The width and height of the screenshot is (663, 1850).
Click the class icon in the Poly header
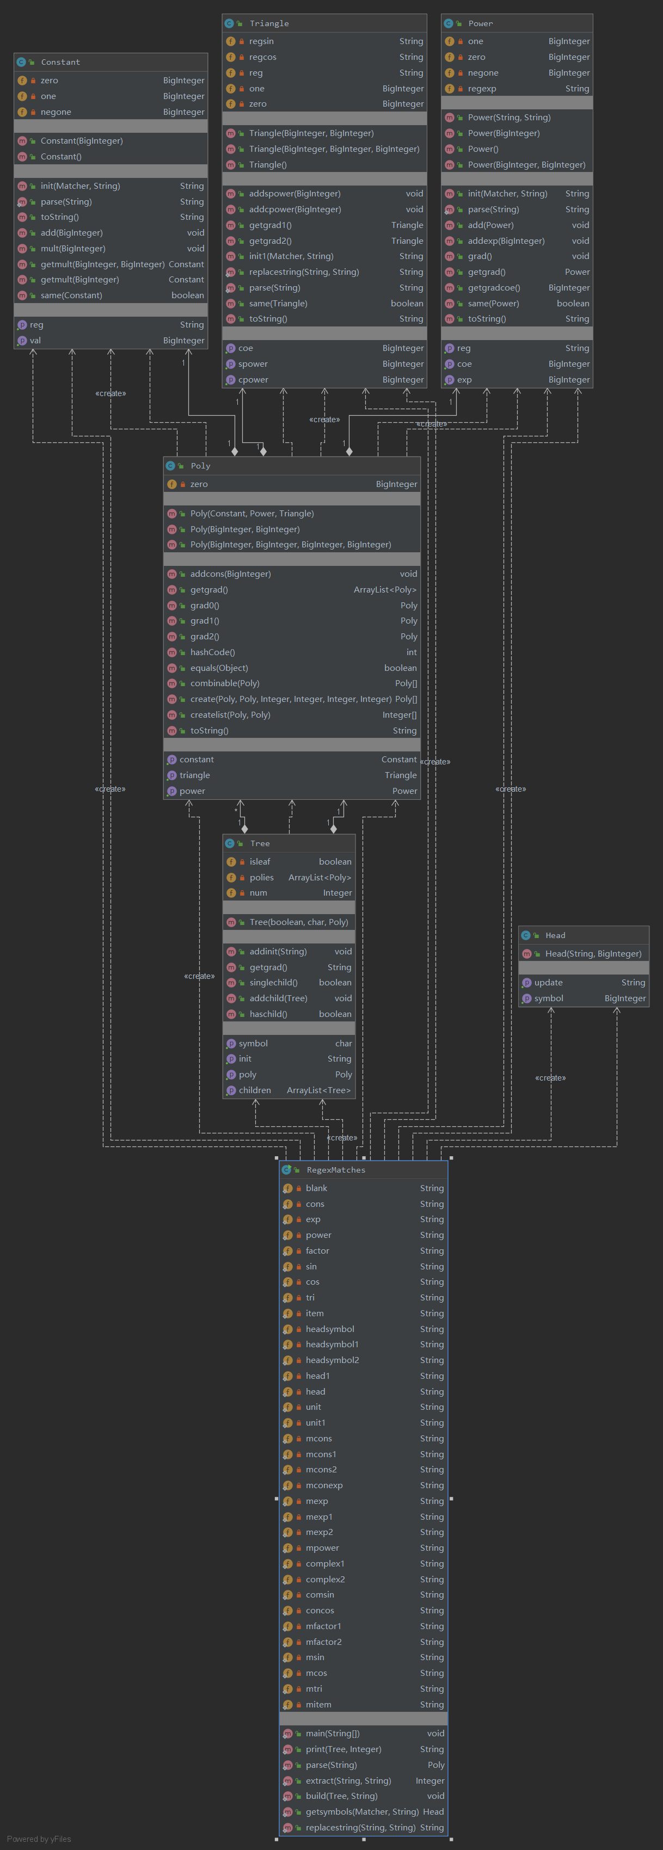[x=170, y=466]
